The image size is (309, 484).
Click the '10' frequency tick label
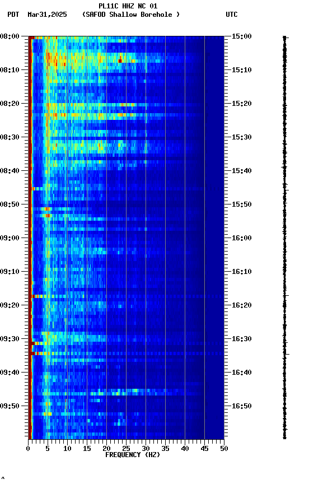point(67,449)
